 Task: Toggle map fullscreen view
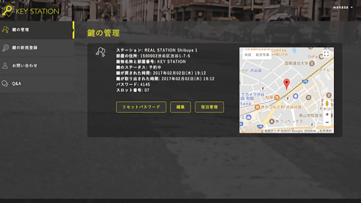326,54
